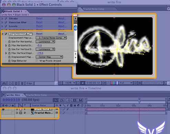Click the trash delete icon
Screen dimensions: 170x134
(22, 83)
